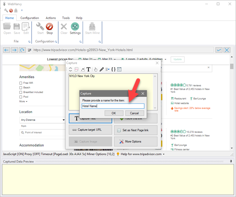Click the Capture target URL button
Screen dimensions: 236x197
point(90,130)
